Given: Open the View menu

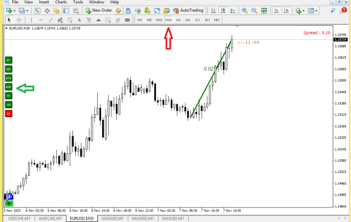Looking at the screenshot, I should 29,2.
